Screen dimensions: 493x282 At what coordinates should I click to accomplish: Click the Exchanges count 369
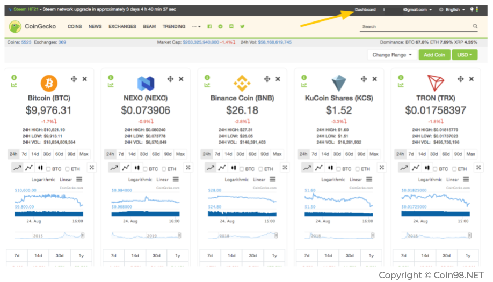pos(62,42)
